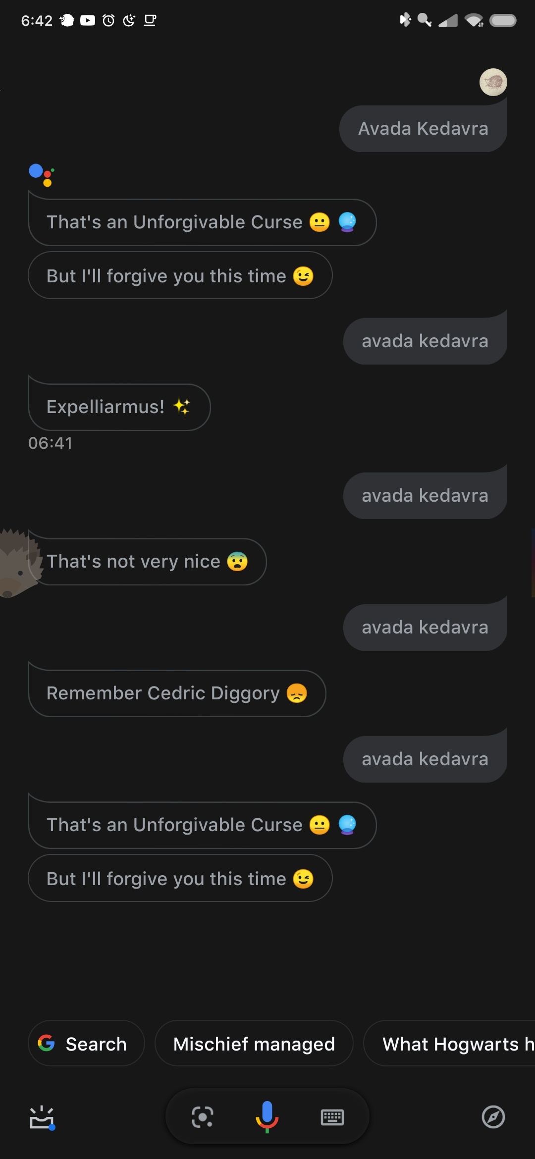Tap the Search suggestion chip

point(86,1043)
